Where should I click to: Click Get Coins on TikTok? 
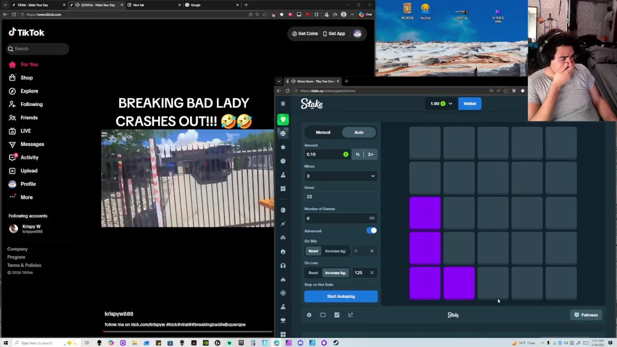[x=305, y=34]
